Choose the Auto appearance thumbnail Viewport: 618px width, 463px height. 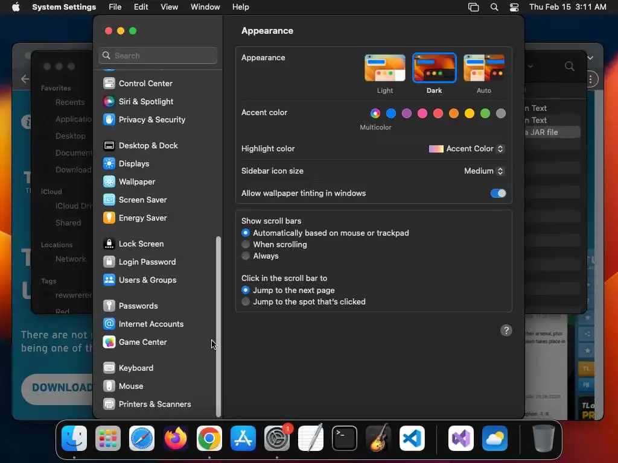(484, 68)
